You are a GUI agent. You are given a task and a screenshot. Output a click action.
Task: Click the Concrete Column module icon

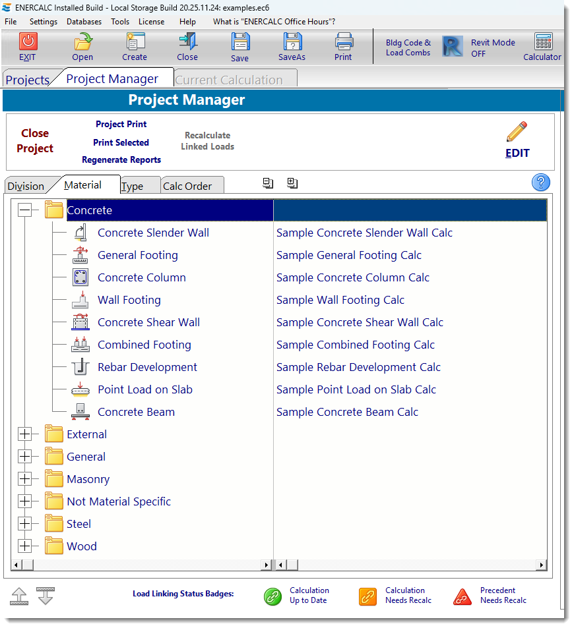[80, 277]
